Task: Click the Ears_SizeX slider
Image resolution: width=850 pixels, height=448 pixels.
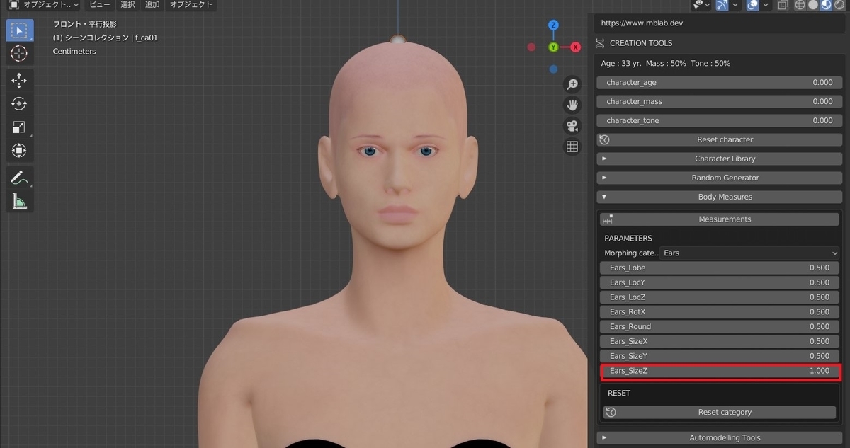Action: click(720, 341)
